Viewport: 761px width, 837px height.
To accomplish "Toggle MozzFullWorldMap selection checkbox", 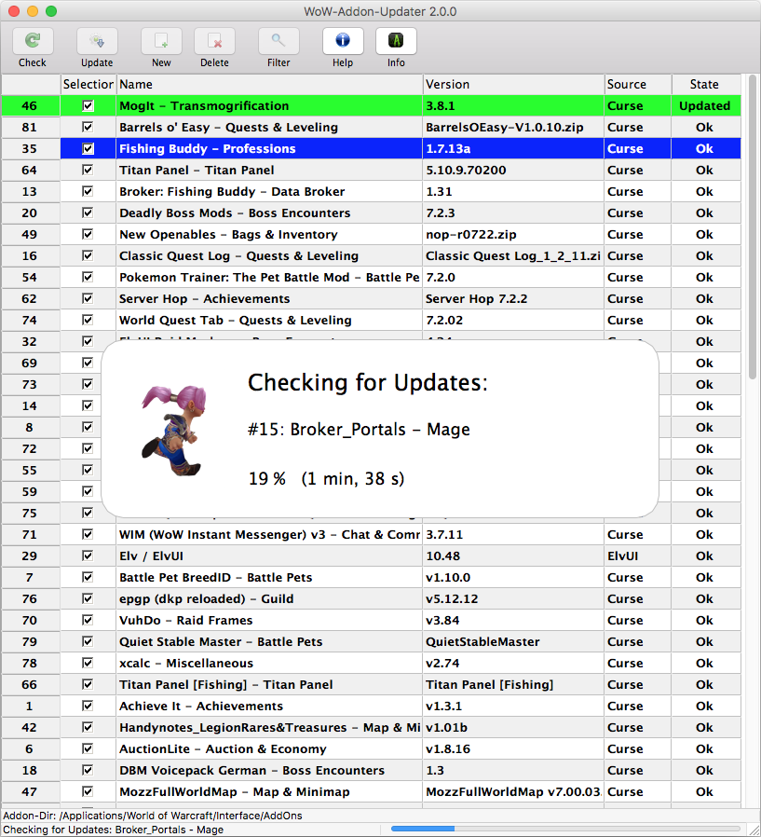I will [88, 791].
